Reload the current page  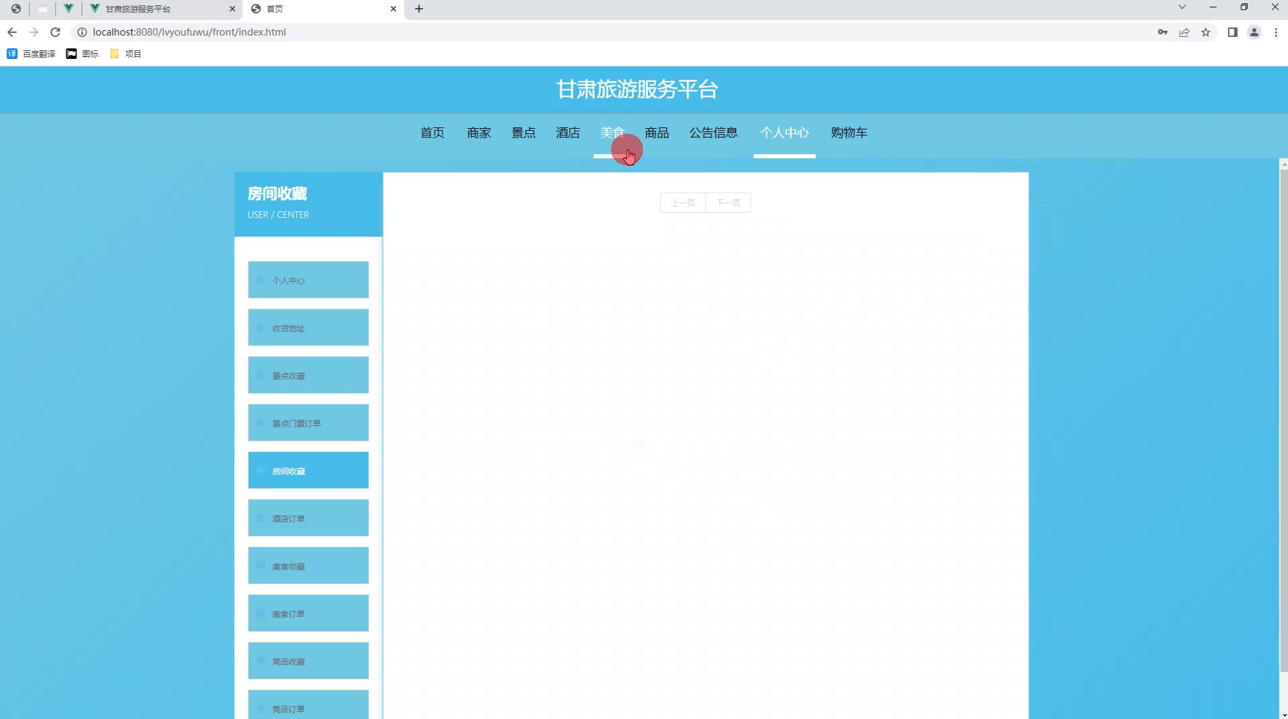(56, 32)
